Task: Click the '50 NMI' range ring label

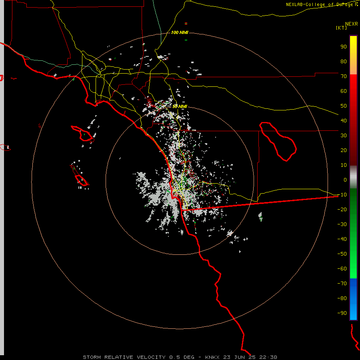Action: click(180, 106)
